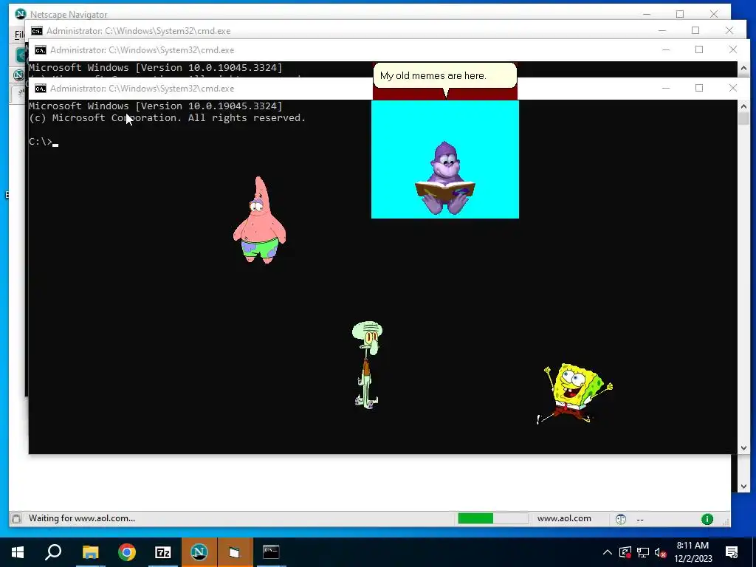Click the purple BonziBuddy gorilla reading a book

pos(445,178)
